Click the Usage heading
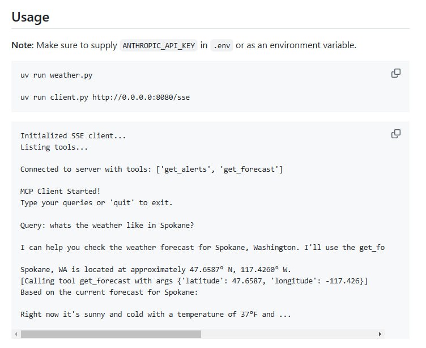The height and width of the screenshot is (348, 426). tap(30, 17)
